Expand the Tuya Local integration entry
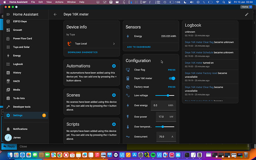The height and width of the screenshot is (160, 256). pyautogui.click(x=91, y=43)
